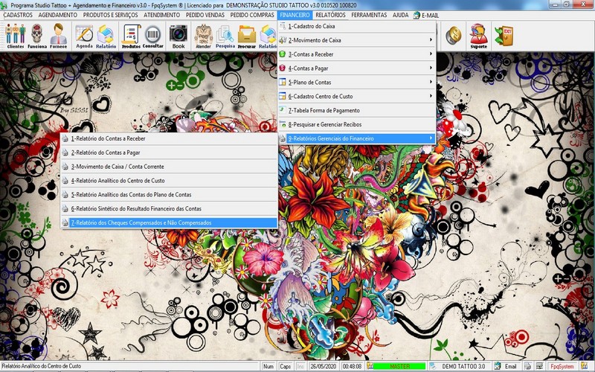Expand the 5-Plano de Contas submenu arrow

tap(431, 82)
